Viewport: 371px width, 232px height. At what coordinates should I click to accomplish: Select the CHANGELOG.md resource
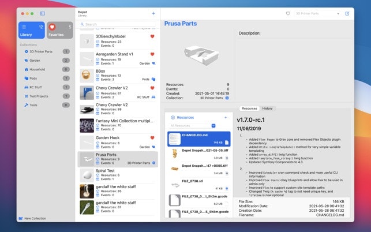tap(198, 139)
